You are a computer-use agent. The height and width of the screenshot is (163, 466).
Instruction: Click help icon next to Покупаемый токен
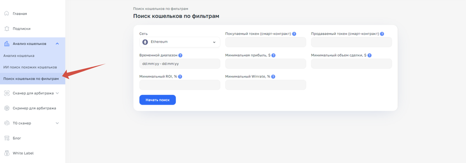click(294, 34)
